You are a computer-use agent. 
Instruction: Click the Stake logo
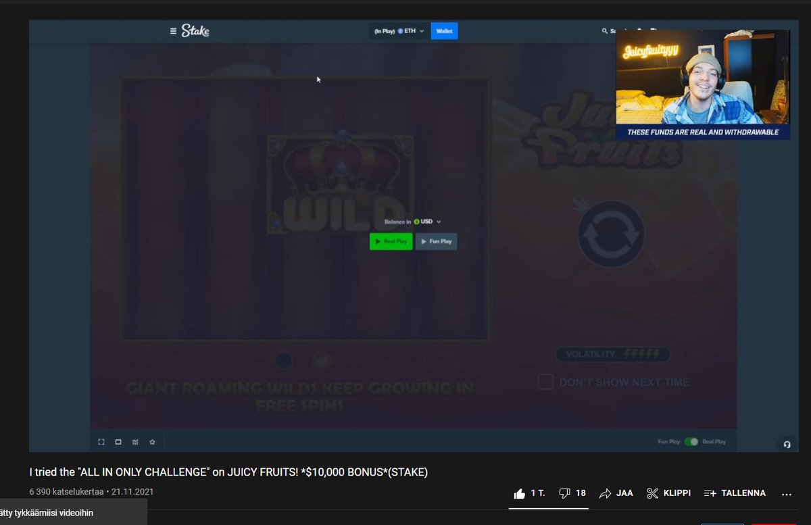click(195, 31)
